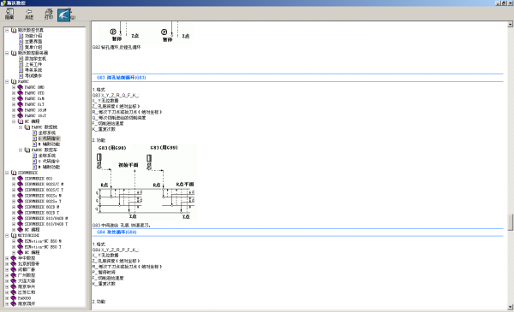Expand the SINUMERIK 802D M node
This screenshot has width=514, height=312.
pyautogui.click(x=14, y=207)
